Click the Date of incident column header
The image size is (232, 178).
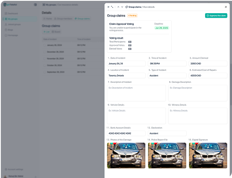pyautogui.click(x=50, y=39)
